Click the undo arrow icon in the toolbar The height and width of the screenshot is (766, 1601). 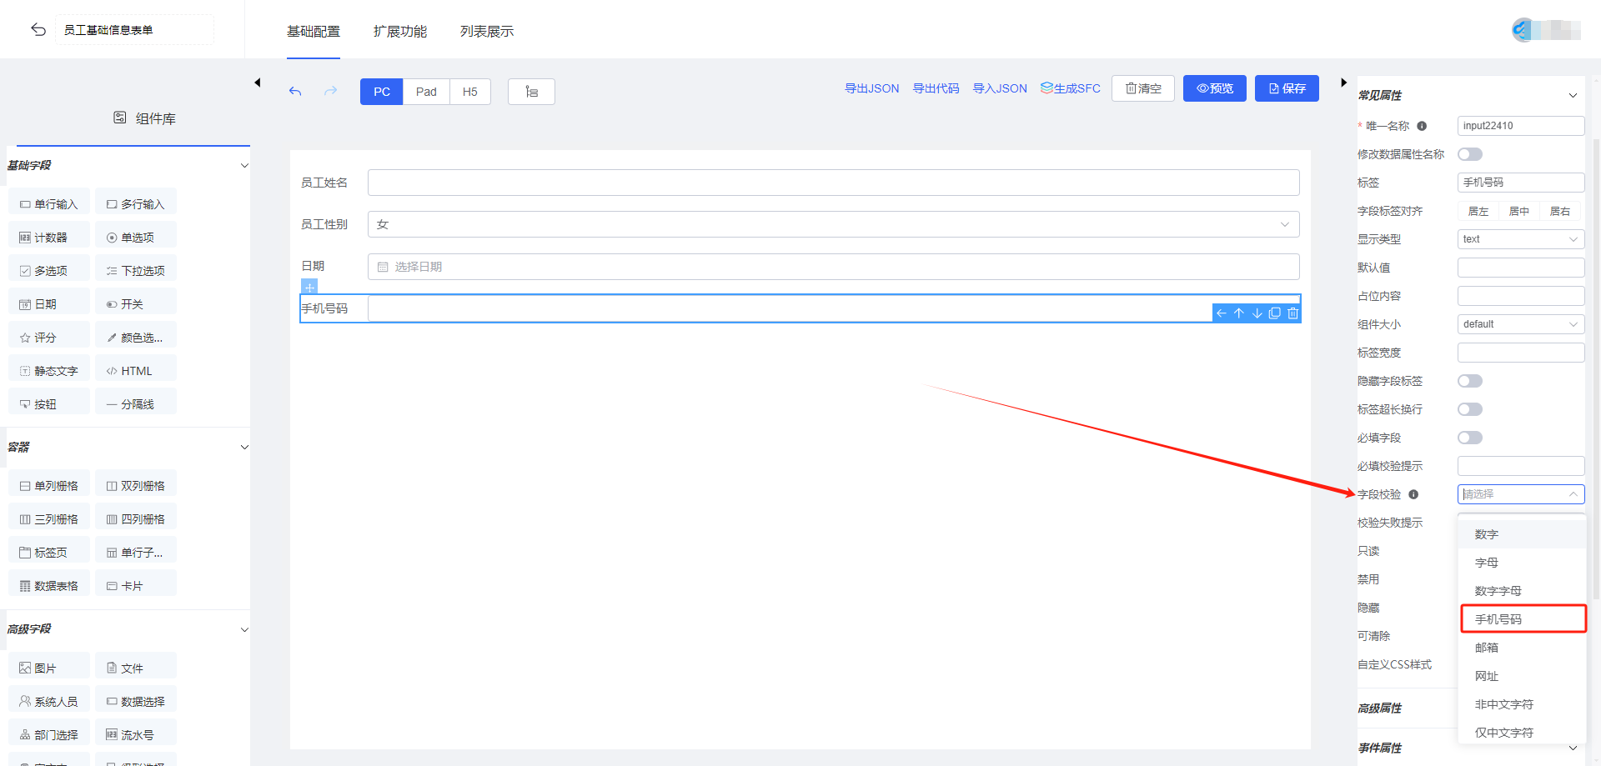pos(295,91)
